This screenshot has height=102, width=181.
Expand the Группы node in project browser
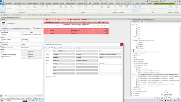pyautogui.click(x=132, y=95)
